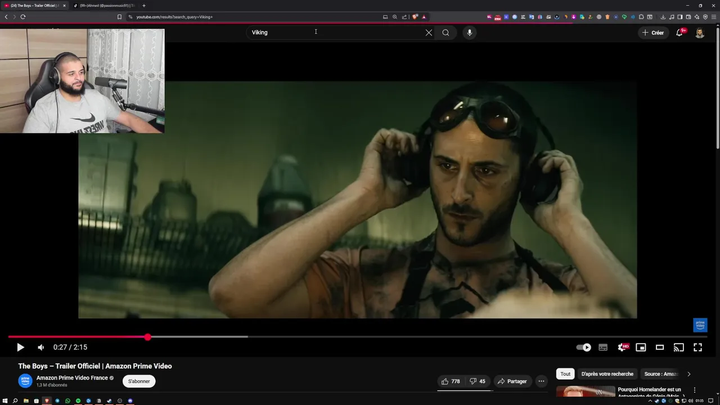
Task: Play the video with the play button
Action: [20, 348]
